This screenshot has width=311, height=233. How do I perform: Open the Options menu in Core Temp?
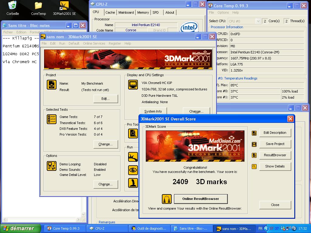coord(223,12)
